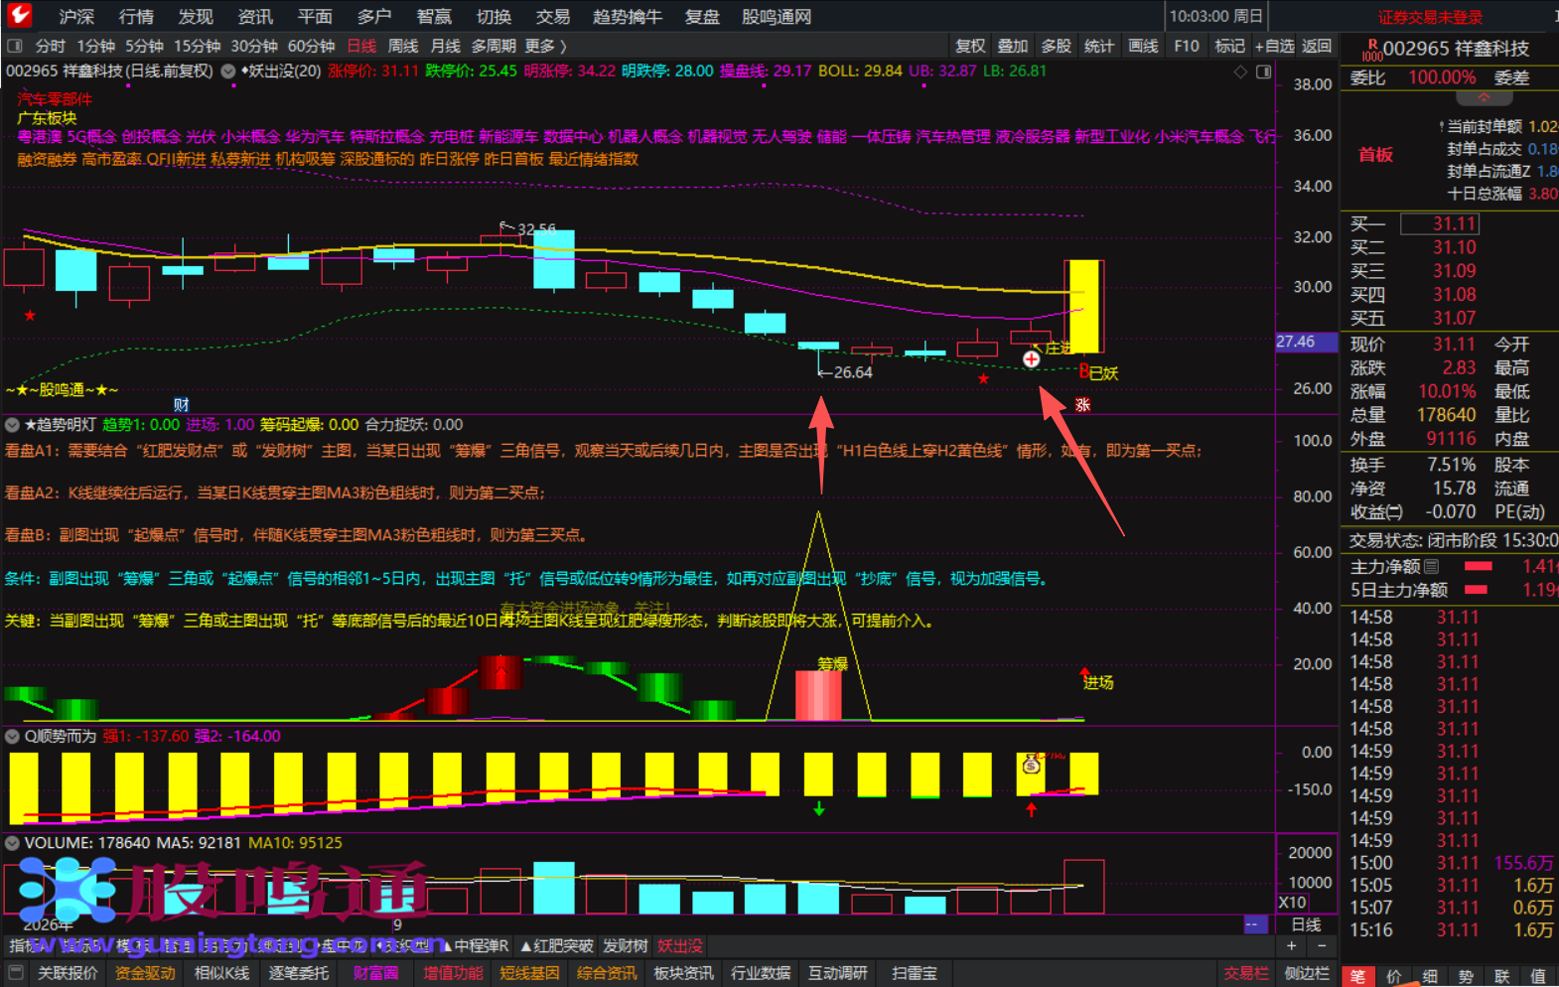Viewport: 1559px width, 987px height.
Task: Select the 妖出没 indicator tab
Action: click(680, 946)
